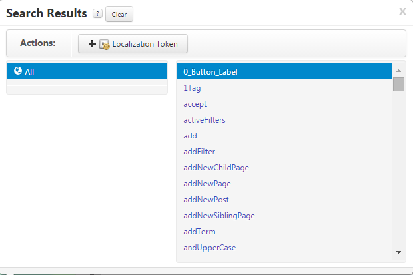Viewport: 413px width, 275px height.
Task: Click the scrollbar down arrow
Action: (x=398, y=252)
